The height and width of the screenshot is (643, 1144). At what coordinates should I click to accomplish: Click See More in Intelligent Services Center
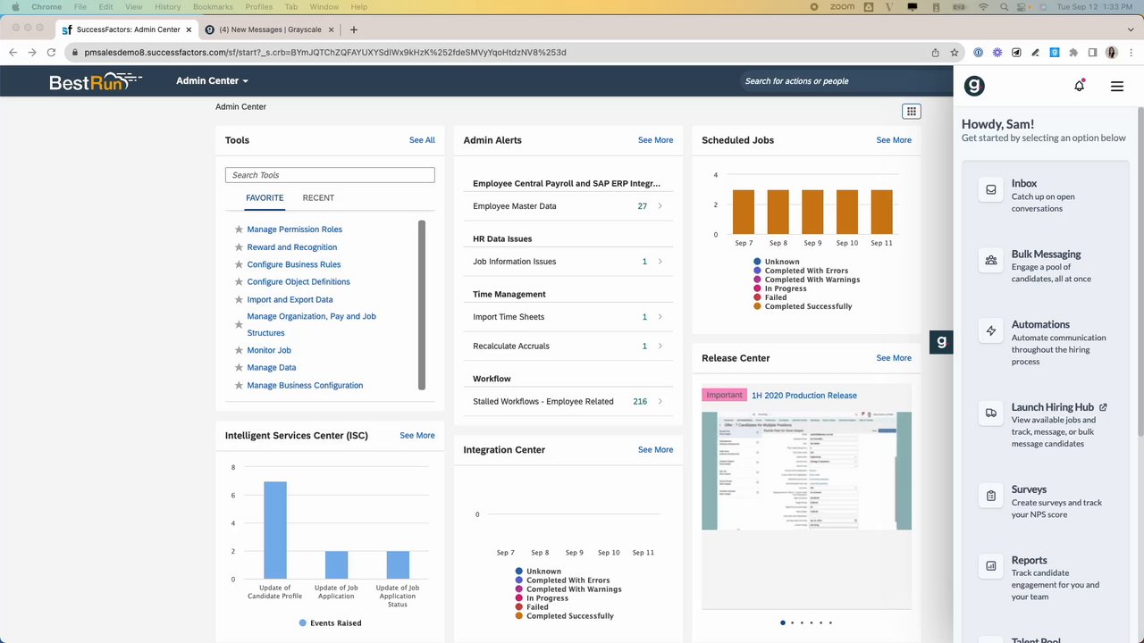(x=416, y=436)
